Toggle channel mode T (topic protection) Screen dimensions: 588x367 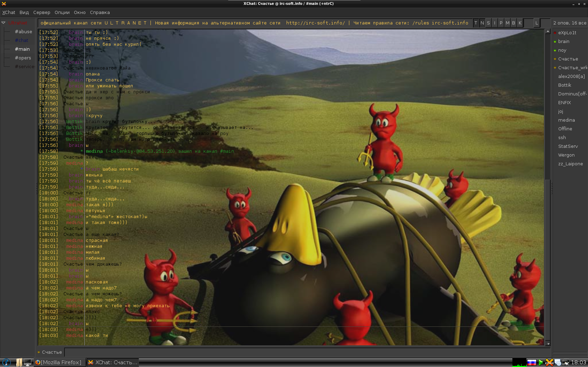click(x=476, y=23)
